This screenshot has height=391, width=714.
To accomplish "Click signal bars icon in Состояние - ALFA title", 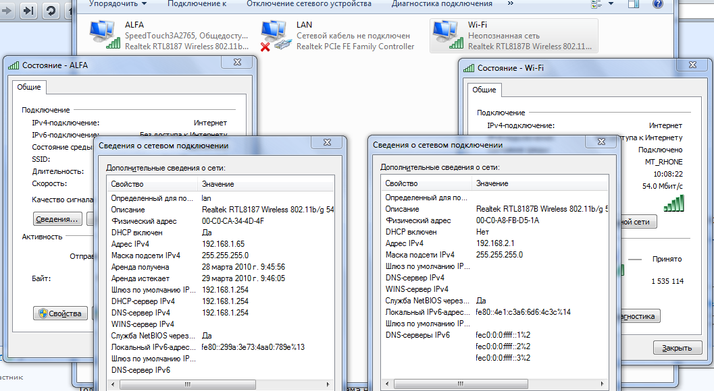I will (x=14, y=65).
